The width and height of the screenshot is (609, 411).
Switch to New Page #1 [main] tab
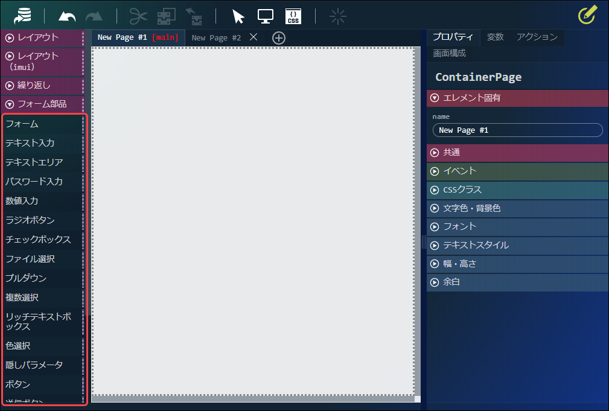click(x=138, y=37)
